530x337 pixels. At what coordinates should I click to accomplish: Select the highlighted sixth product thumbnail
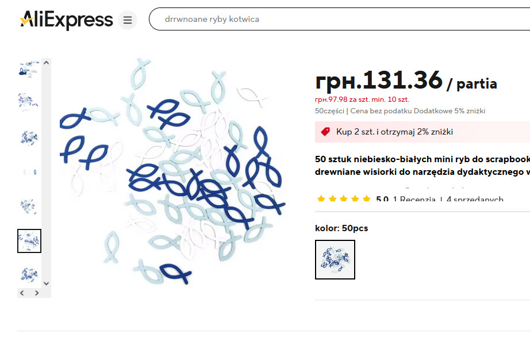pos(29,240)
